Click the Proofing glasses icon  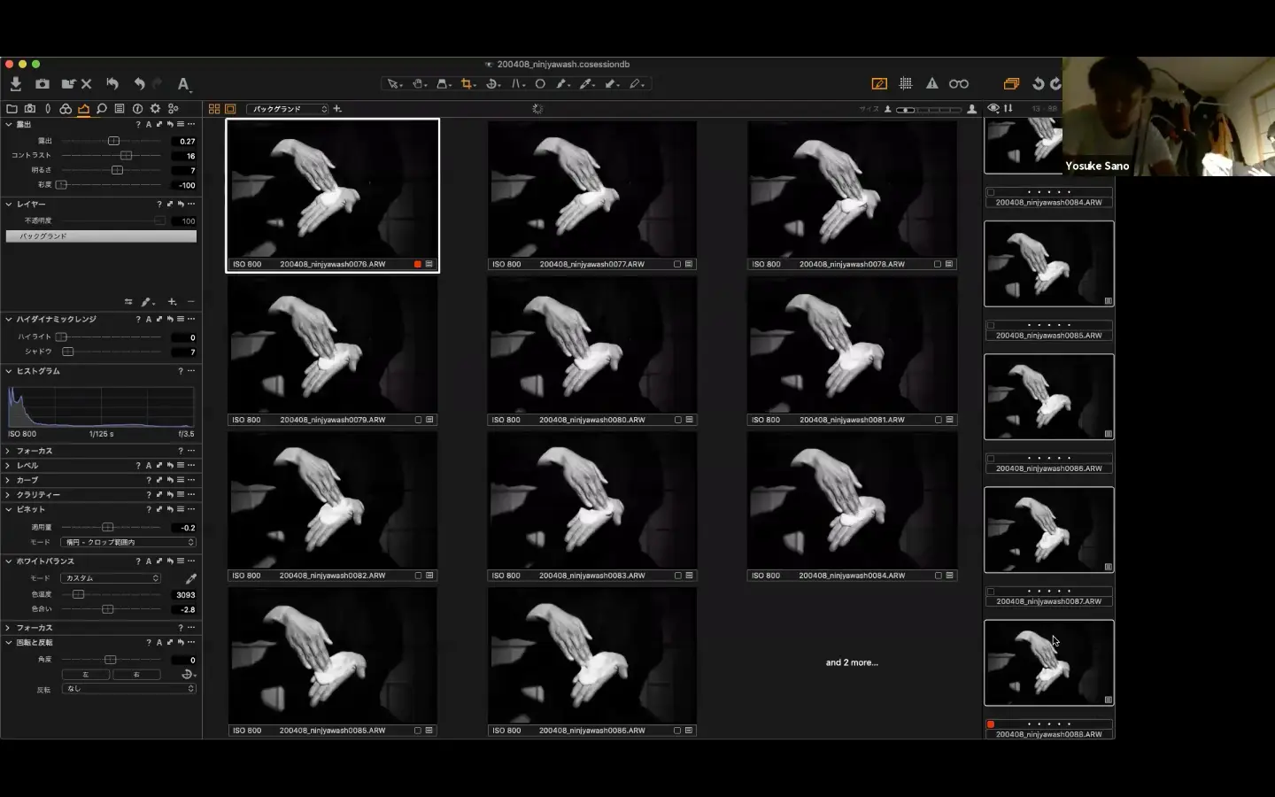pyautogui.click(x=959, y=84)
